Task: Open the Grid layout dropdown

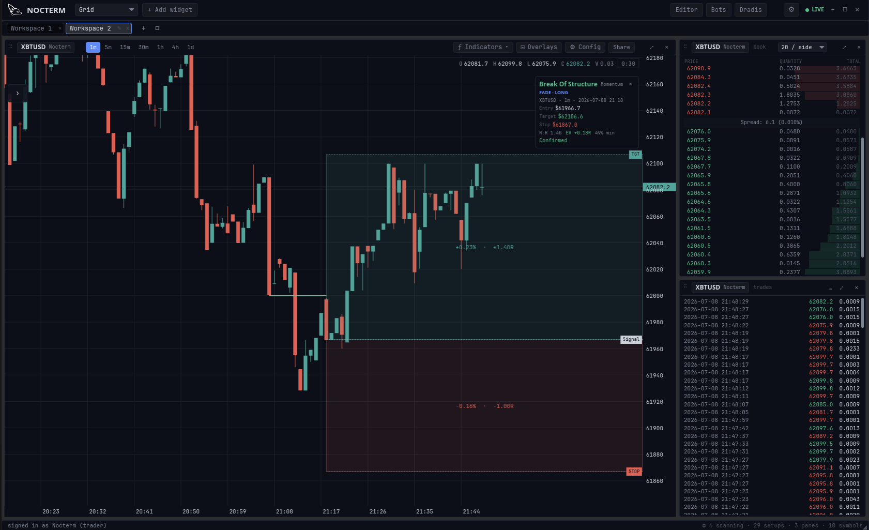Action: (x=106, y=10)
